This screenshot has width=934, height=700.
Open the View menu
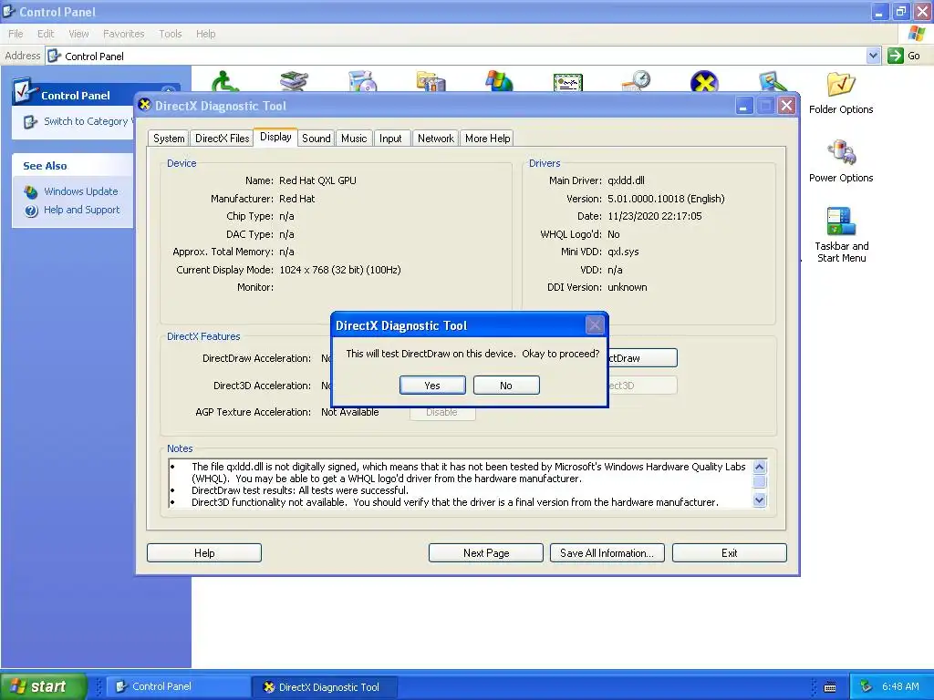click(x=78, y=34)
